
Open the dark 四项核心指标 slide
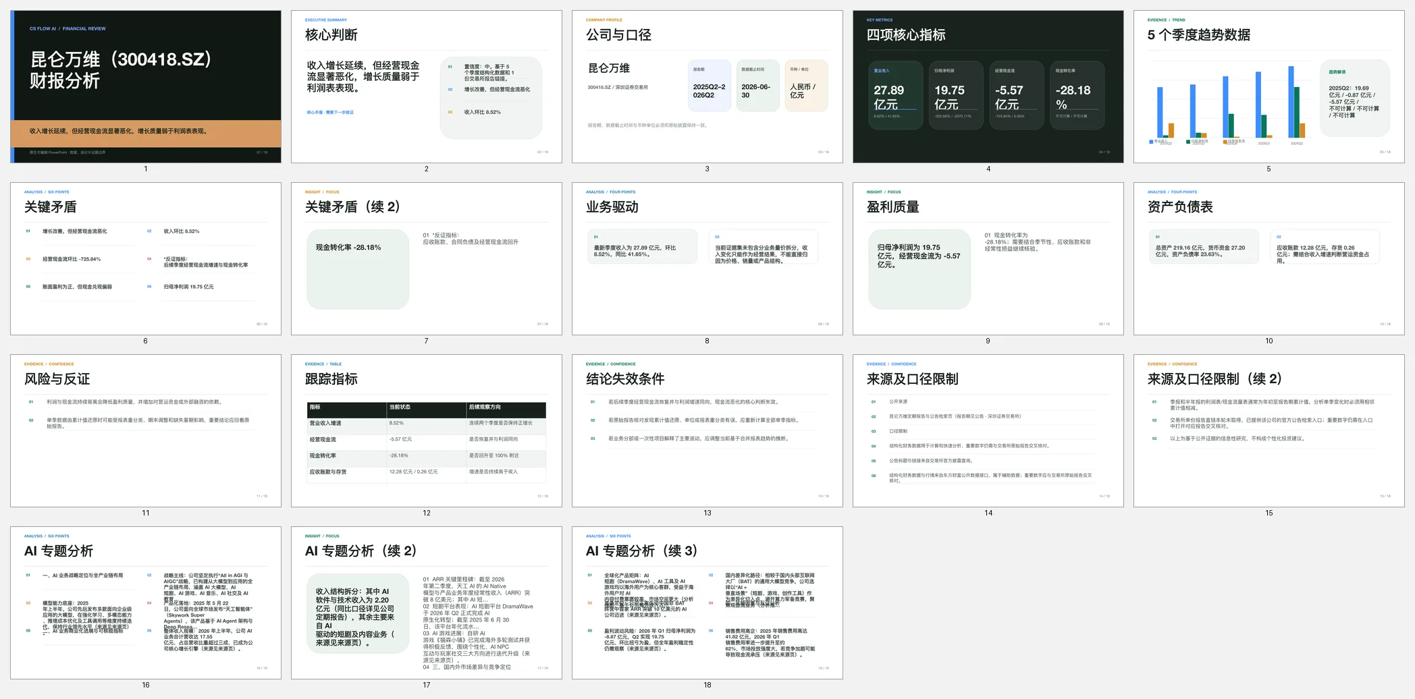pyautogui.click(x=988, y=86)
